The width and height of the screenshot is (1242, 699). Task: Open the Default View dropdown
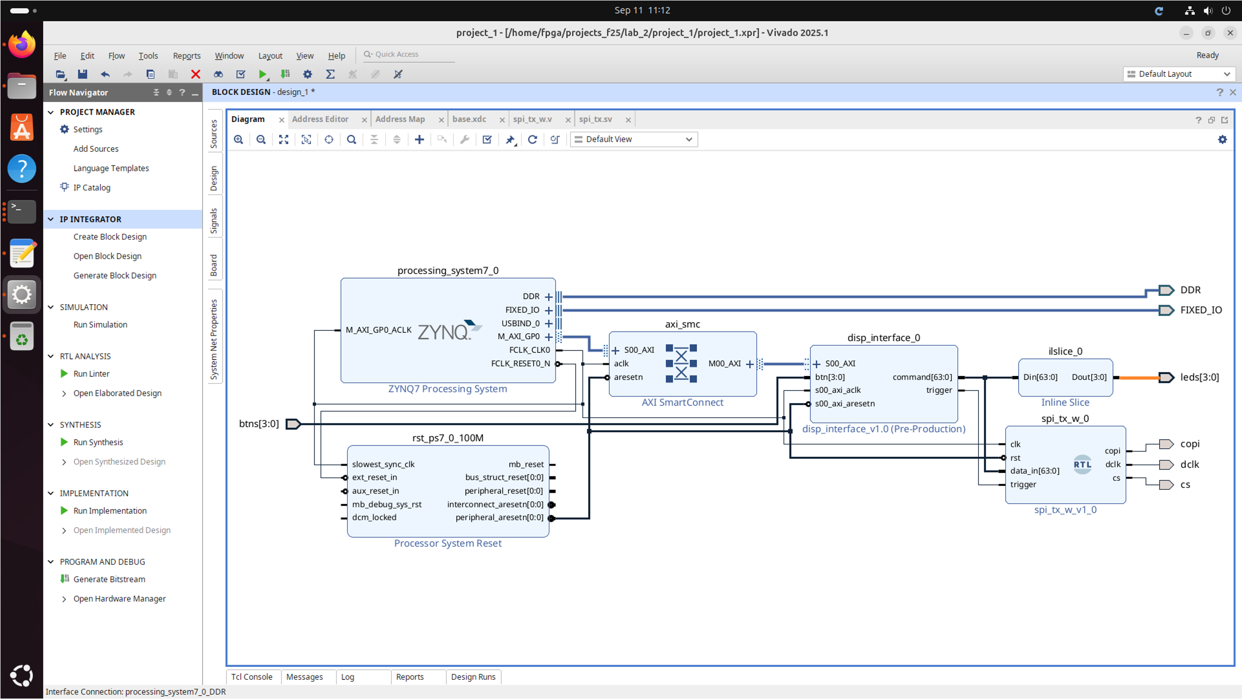click(x=634, y=139)
